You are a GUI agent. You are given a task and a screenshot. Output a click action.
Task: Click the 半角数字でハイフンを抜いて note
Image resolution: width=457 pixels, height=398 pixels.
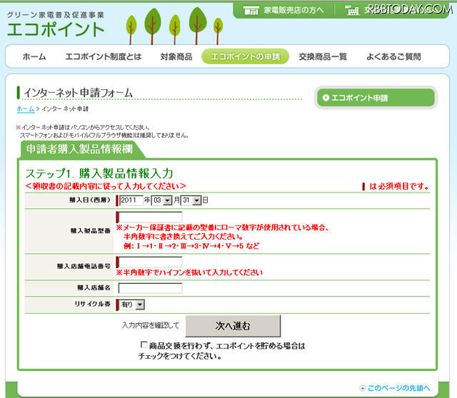(x=189, y=272)
